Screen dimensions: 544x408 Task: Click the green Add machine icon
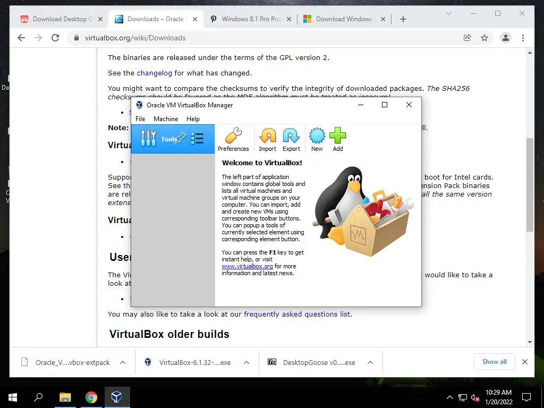(x=337, y=140)
